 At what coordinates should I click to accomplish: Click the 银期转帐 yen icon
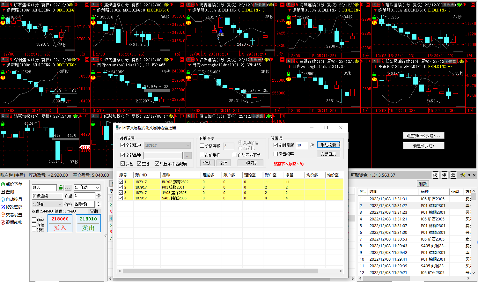click(3, 222)
